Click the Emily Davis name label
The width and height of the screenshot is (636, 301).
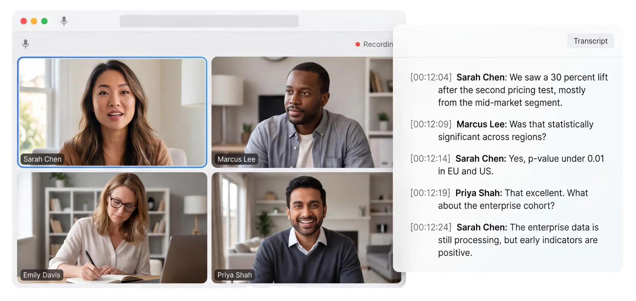pyautogui.click(x=42, y=275)
